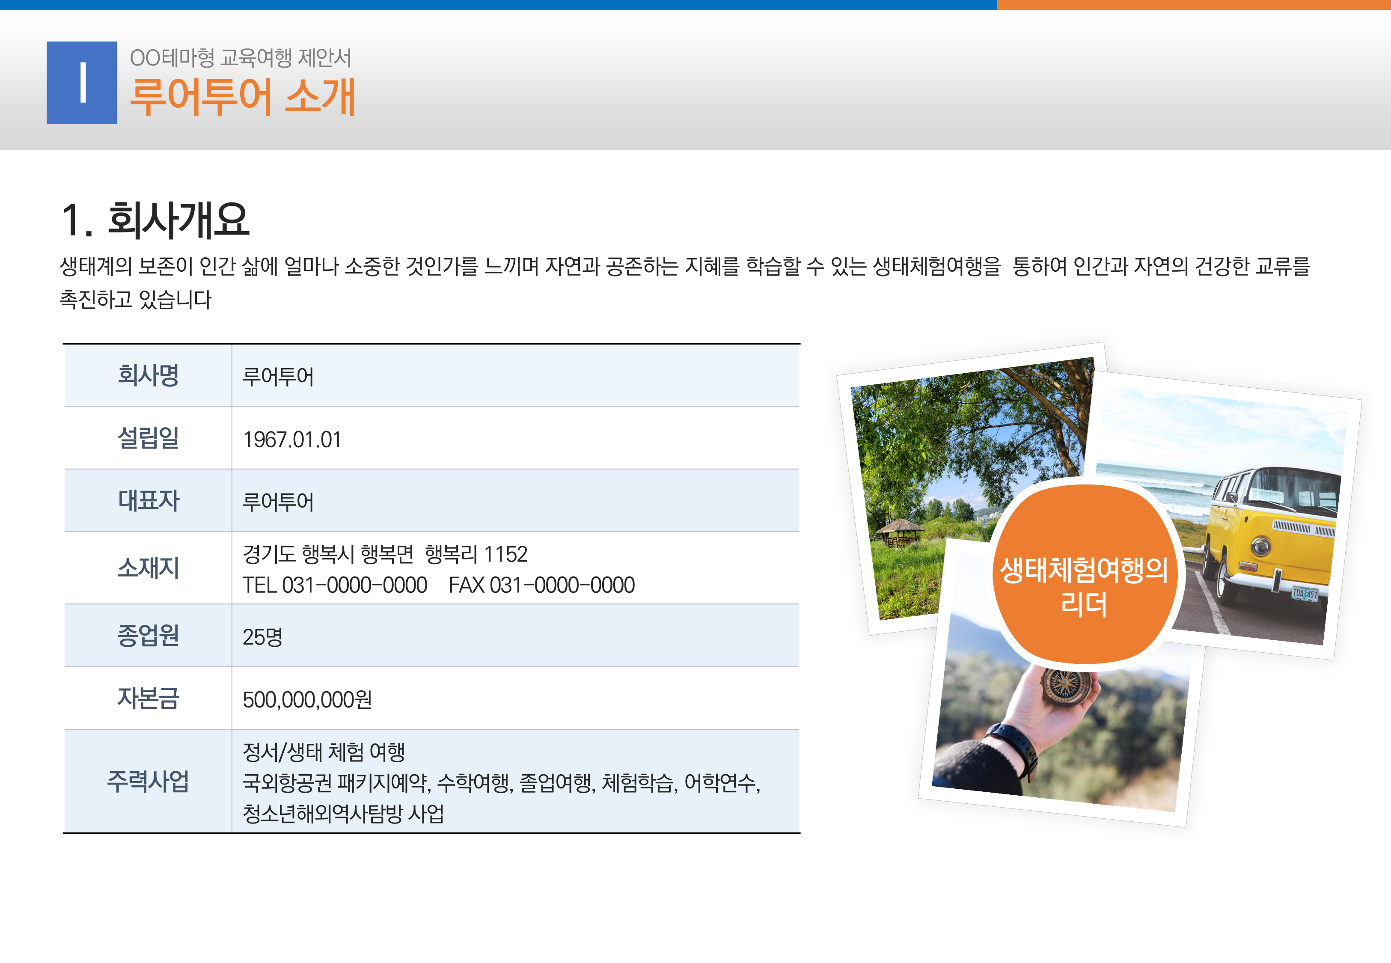Click the line "정서/생태 체험 여행"
Screen dimensions: 1391x963
(323, 752)
